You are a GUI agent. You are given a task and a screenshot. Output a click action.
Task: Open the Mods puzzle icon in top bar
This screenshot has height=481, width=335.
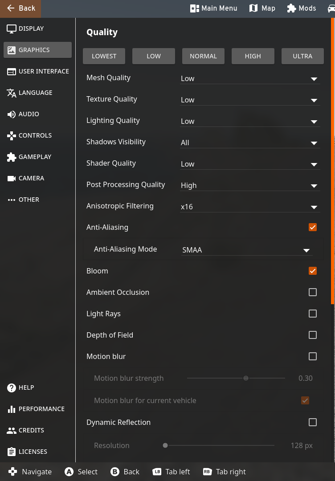291,8
